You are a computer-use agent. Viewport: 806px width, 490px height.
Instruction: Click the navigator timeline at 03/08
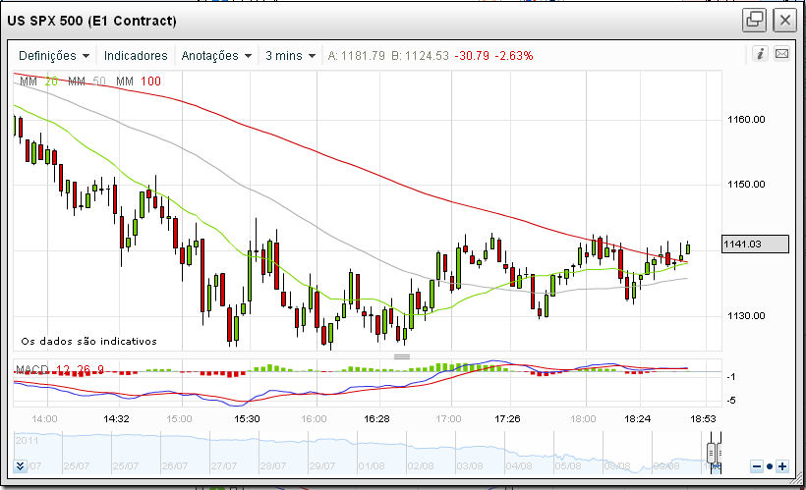tap(469, 466)
